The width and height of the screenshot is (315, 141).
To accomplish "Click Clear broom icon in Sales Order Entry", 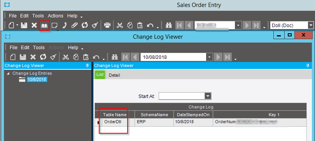I will click(94, 26).
